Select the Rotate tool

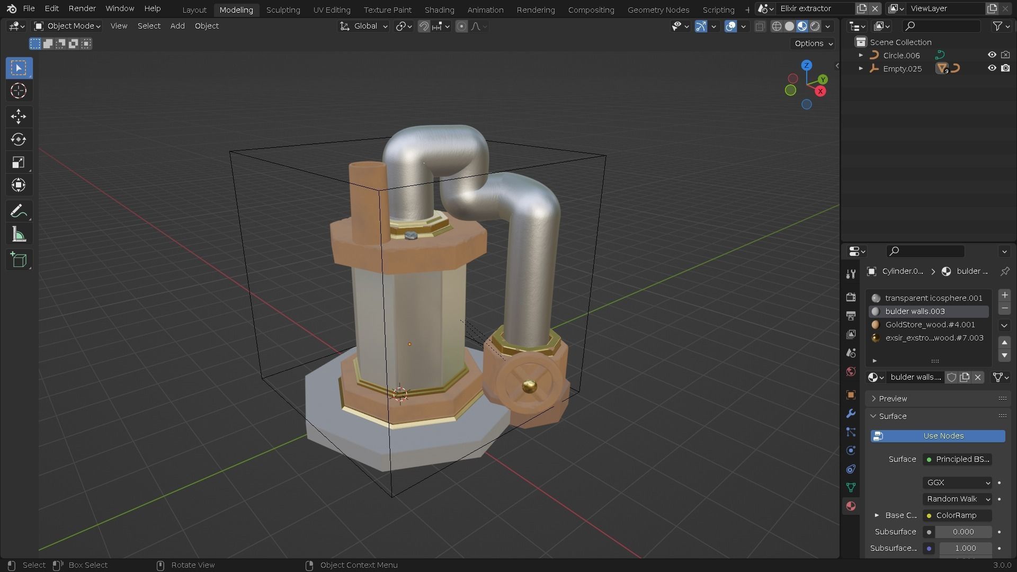[19, 139]
